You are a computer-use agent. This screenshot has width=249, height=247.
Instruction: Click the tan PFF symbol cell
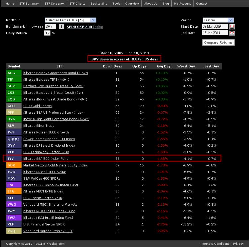pos(14,112)
